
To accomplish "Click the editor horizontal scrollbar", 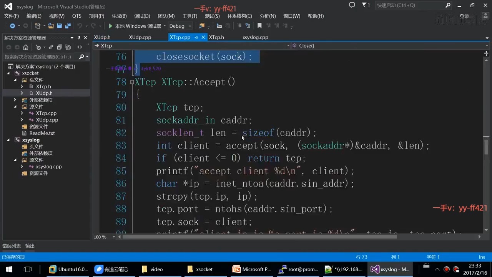I will coord(259,237).
